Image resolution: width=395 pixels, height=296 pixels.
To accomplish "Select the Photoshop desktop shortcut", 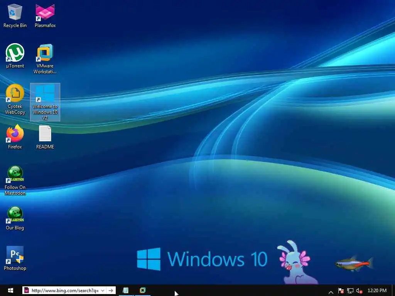I will click(15, 259).
